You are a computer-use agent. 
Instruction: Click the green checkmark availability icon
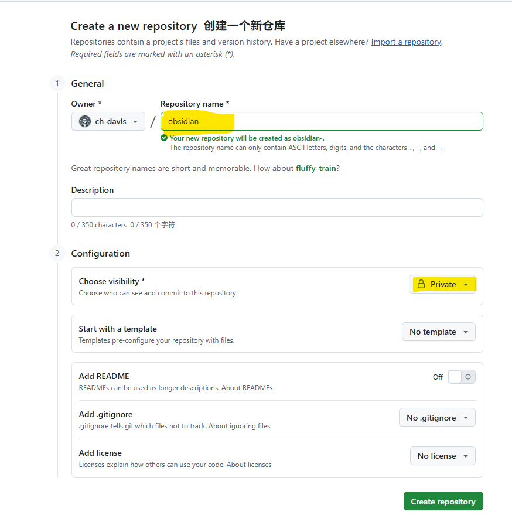click(164, 138)
